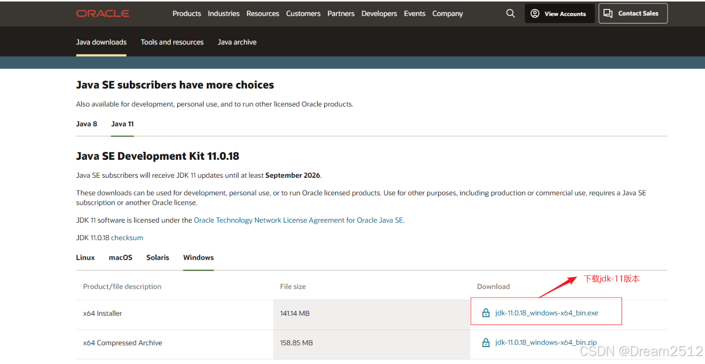Image resolution: width=705 pixels, height=364 pixels.
Task: Click the x64 Installer description cell
Action: click(x=175, y=314)
